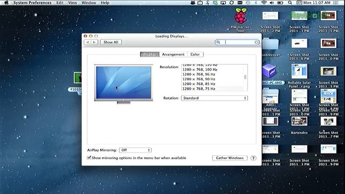Image resolution: width=345 pixels, height=194 pixels.
Task: Open the AirPlay Mirroring dropdown
Action: click(x=135, y=150)
